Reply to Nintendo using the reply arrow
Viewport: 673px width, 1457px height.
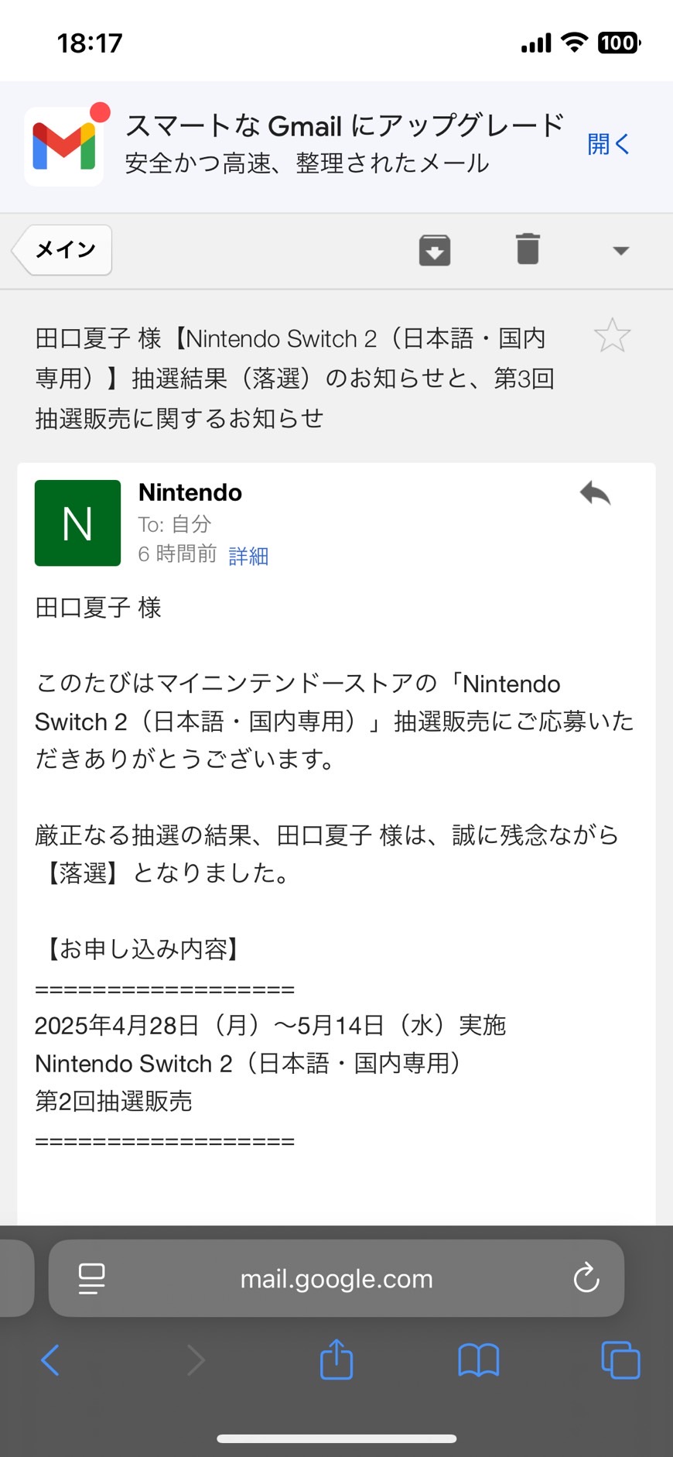595,493
